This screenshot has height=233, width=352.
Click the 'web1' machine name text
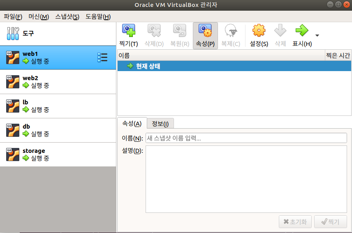click(30, 54)
